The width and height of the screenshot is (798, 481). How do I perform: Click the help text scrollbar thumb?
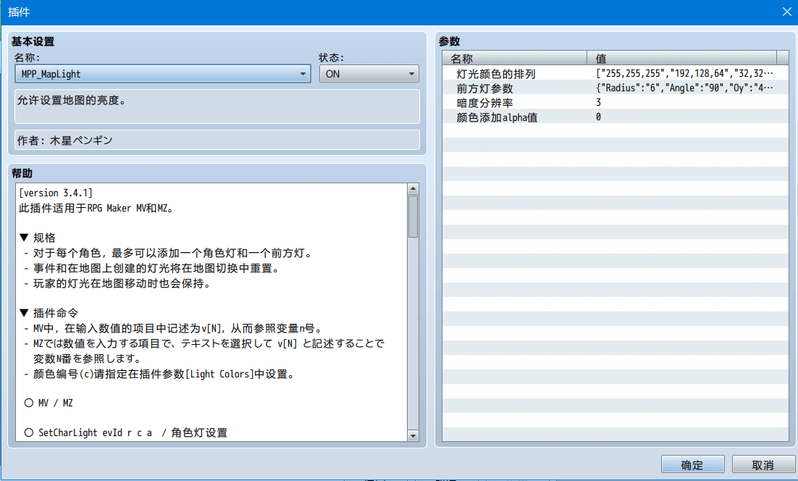click(413, 217)
